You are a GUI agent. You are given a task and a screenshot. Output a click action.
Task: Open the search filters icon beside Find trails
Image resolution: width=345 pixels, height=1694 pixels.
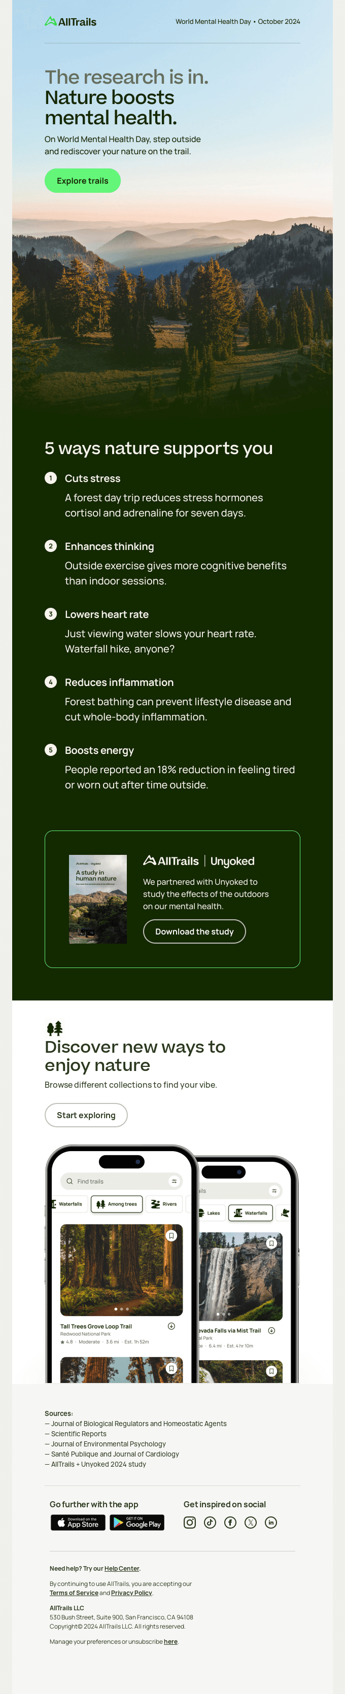[x=174, y=1181]
